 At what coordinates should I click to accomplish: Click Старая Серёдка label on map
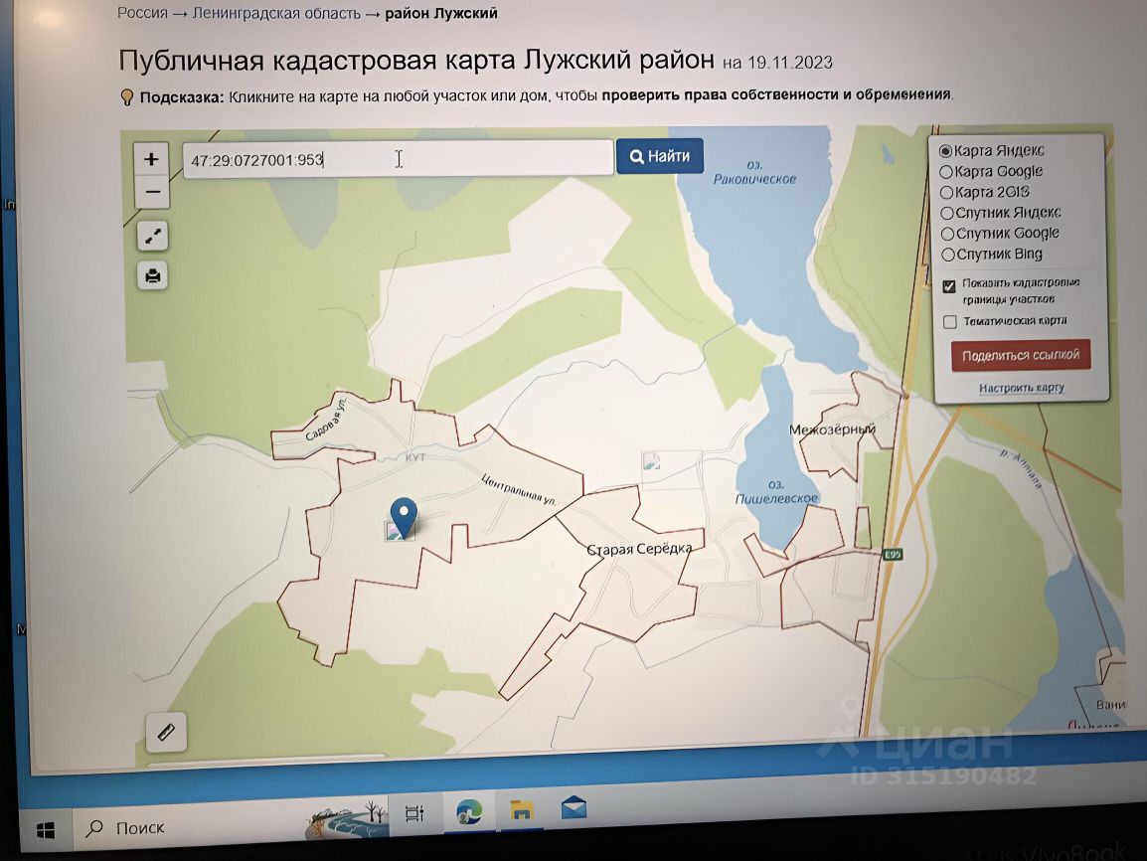(639, 549)
